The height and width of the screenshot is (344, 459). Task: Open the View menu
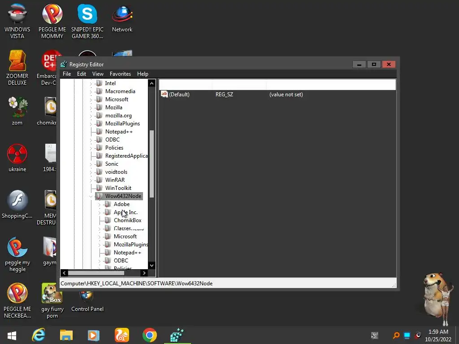point(98,74)
